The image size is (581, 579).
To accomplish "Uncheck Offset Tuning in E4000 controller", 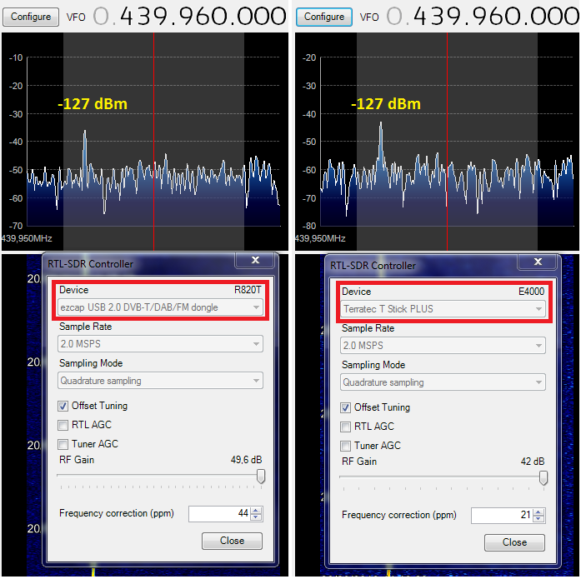I will [x=345, y=407].
